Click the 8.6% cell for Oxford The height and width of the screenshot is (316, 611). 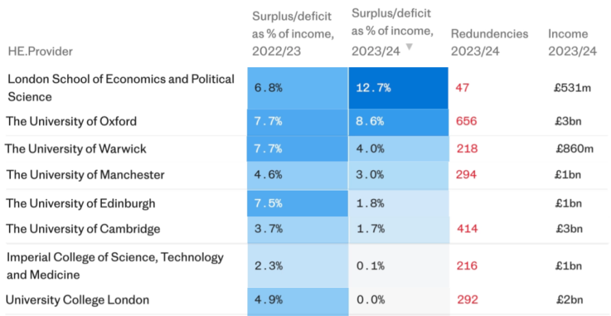(398, 122)
